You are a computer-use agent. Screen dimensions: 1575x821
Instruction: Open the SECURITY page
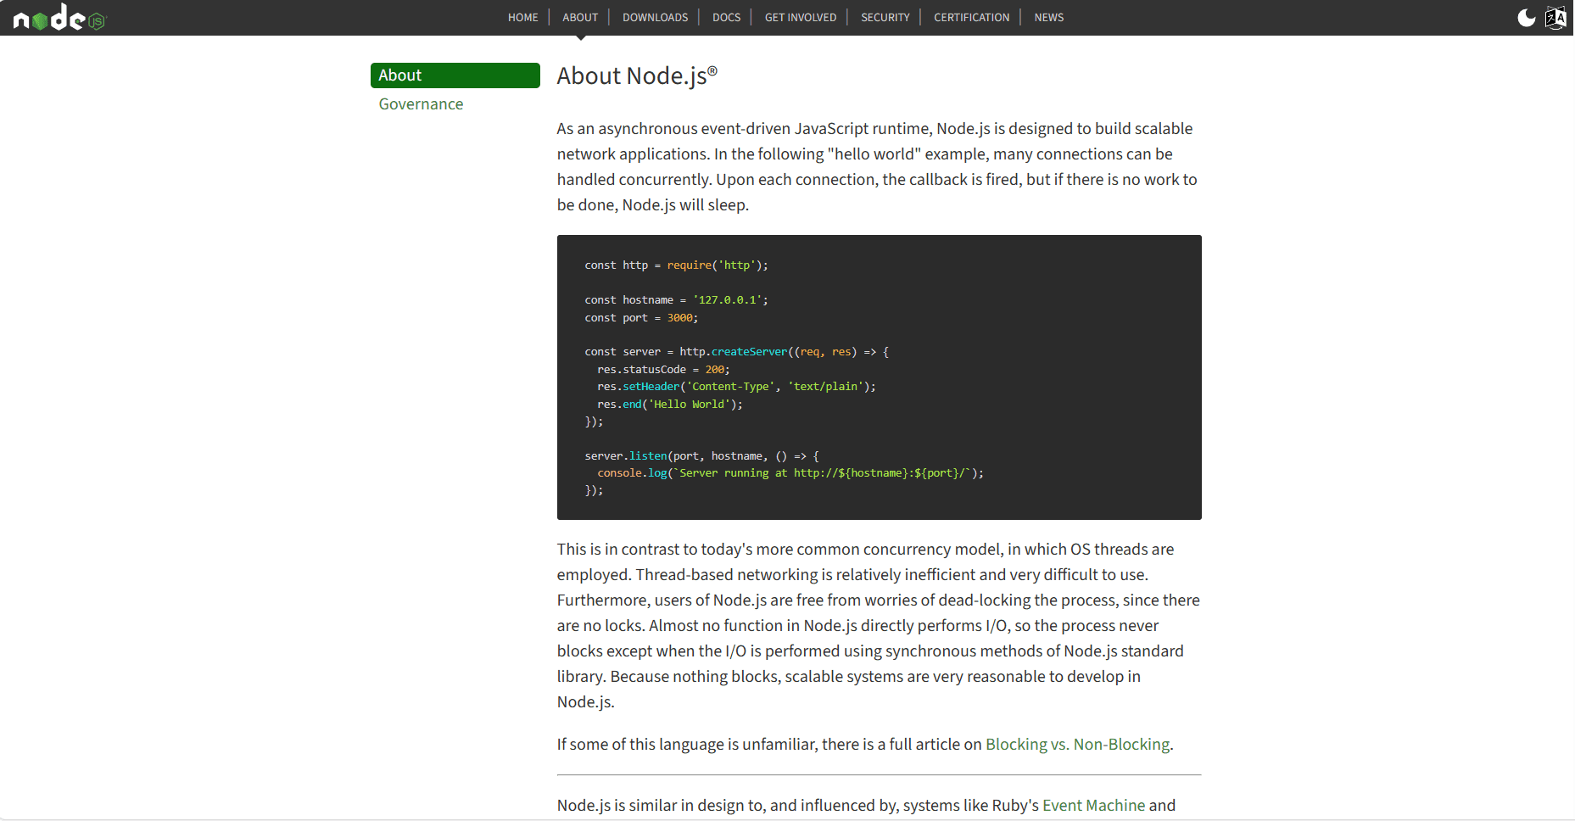885,17
